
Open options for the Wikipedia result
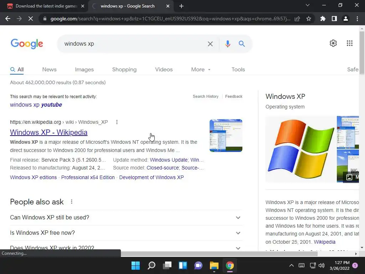pyautogui.click(x=117, y=122)
